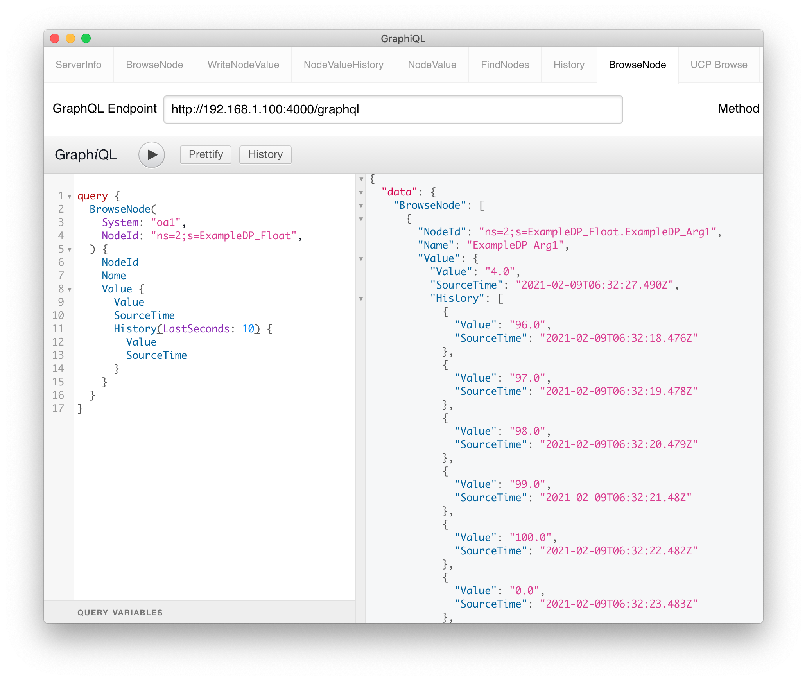The height and width of the screenshot is (681, 807).
Task: Select the NodeValue tab
Action: (x=432, y=65)
